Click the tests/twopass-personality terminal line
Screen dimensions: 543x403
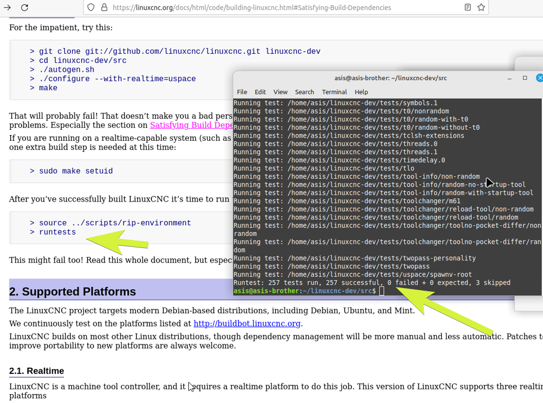pyautogui.click(x=355, y=258)
